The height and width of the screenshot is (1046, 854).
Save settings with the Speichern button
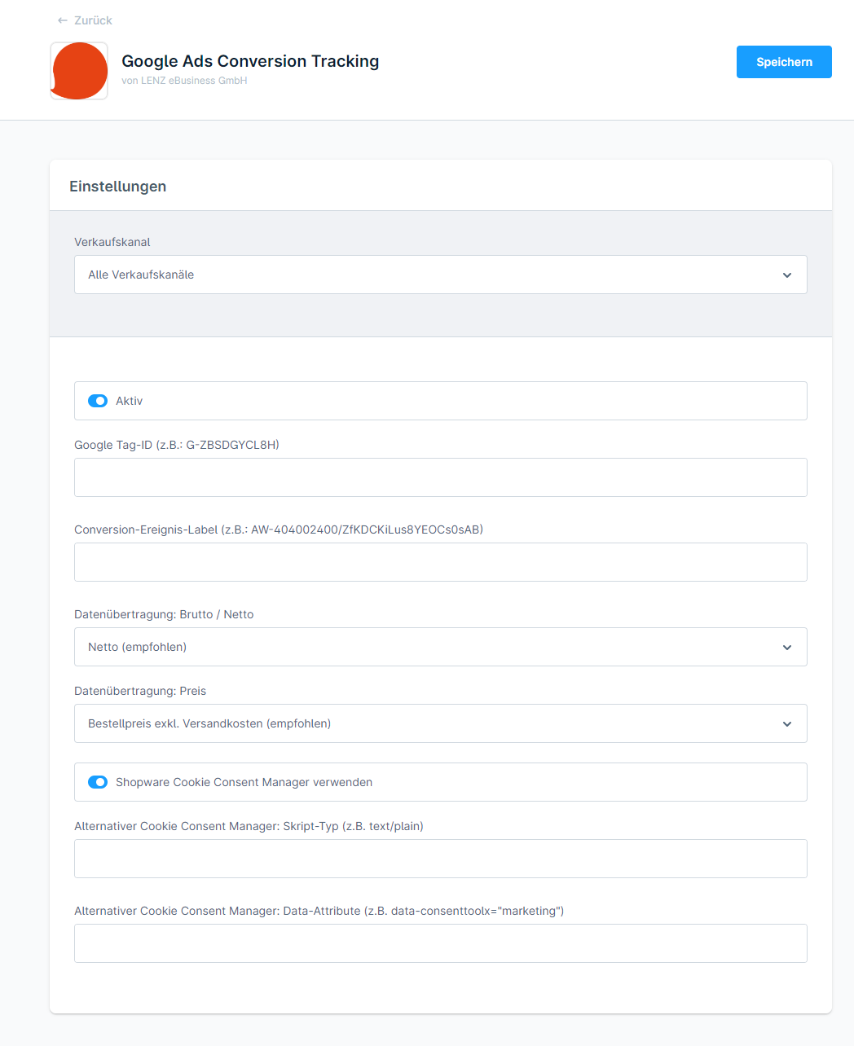click(x=784, y=62)
